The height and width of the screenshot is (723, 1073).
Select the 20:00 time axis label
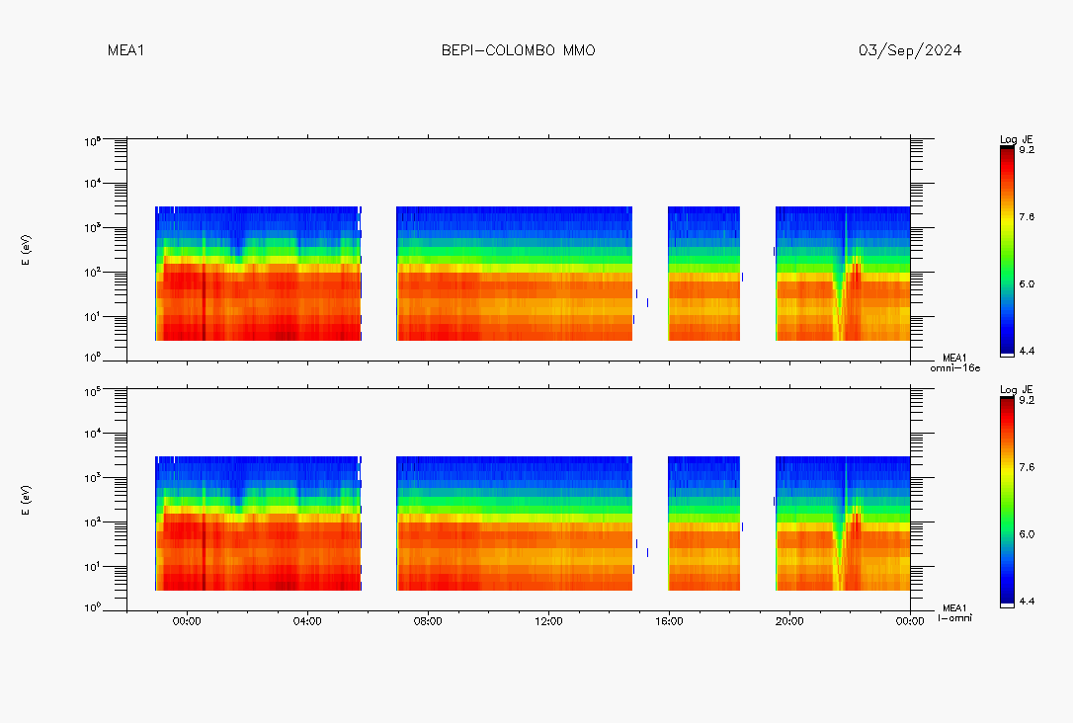tap(789, 621)
